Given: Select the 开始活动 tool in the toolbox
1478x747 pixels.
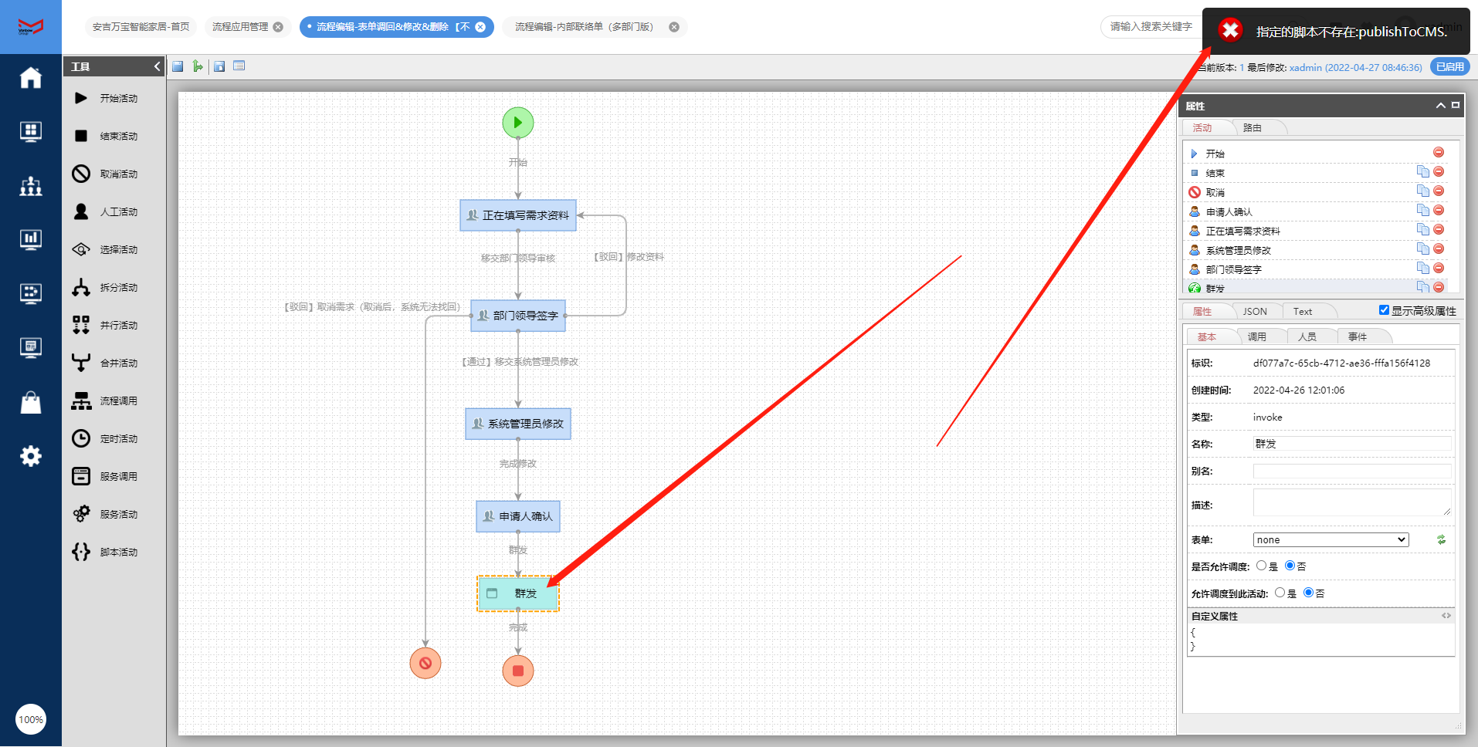Looking at the screenshot, I should pyautogui.click(x=106, y=98).
